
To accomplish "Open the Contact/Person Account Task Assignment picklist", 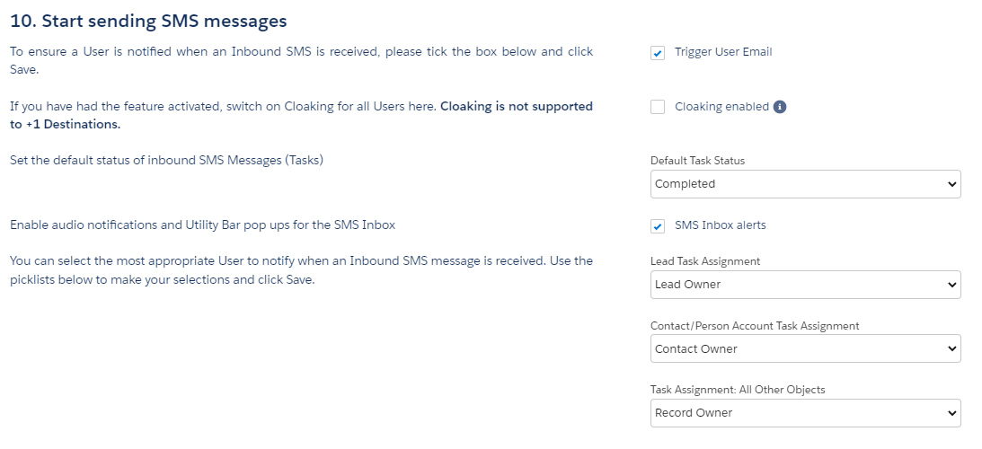I will [x=805, y=348].
